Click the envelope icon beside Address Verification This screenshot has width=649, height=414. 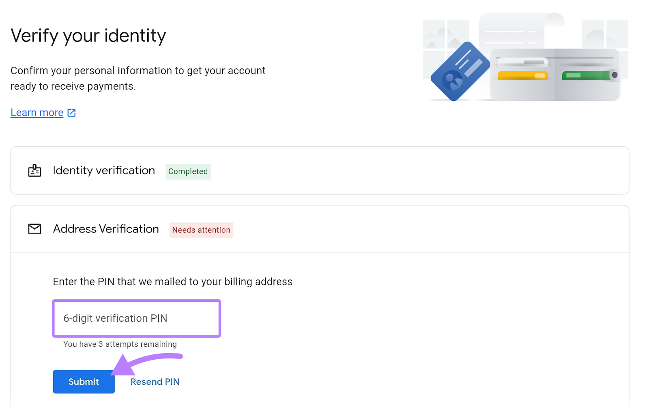[35, 229]
